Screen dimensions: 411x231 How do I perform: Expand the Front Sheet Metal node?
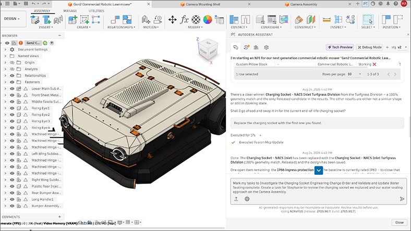[x=5, y=95]
